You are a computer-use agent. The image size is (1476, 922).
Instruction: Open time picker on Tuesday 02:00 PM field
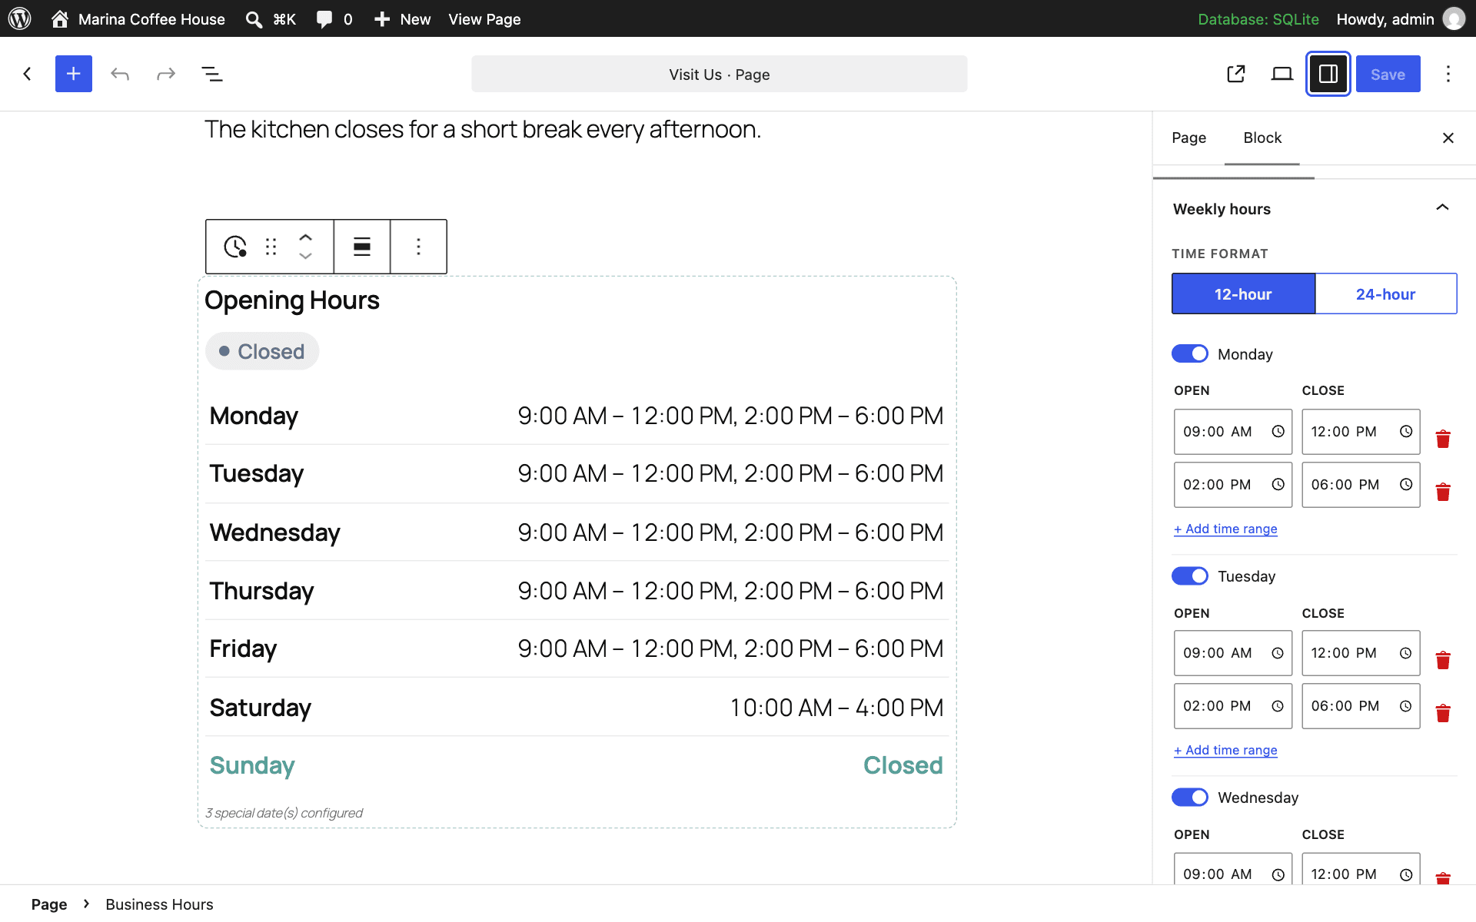point(1278,705)
